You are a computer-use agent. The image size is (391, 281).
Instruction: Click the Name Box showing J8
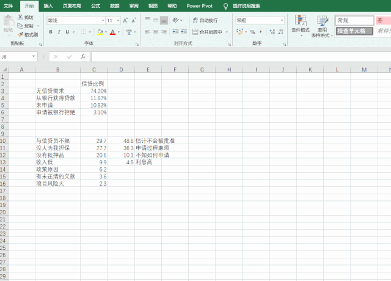point(18,56)
